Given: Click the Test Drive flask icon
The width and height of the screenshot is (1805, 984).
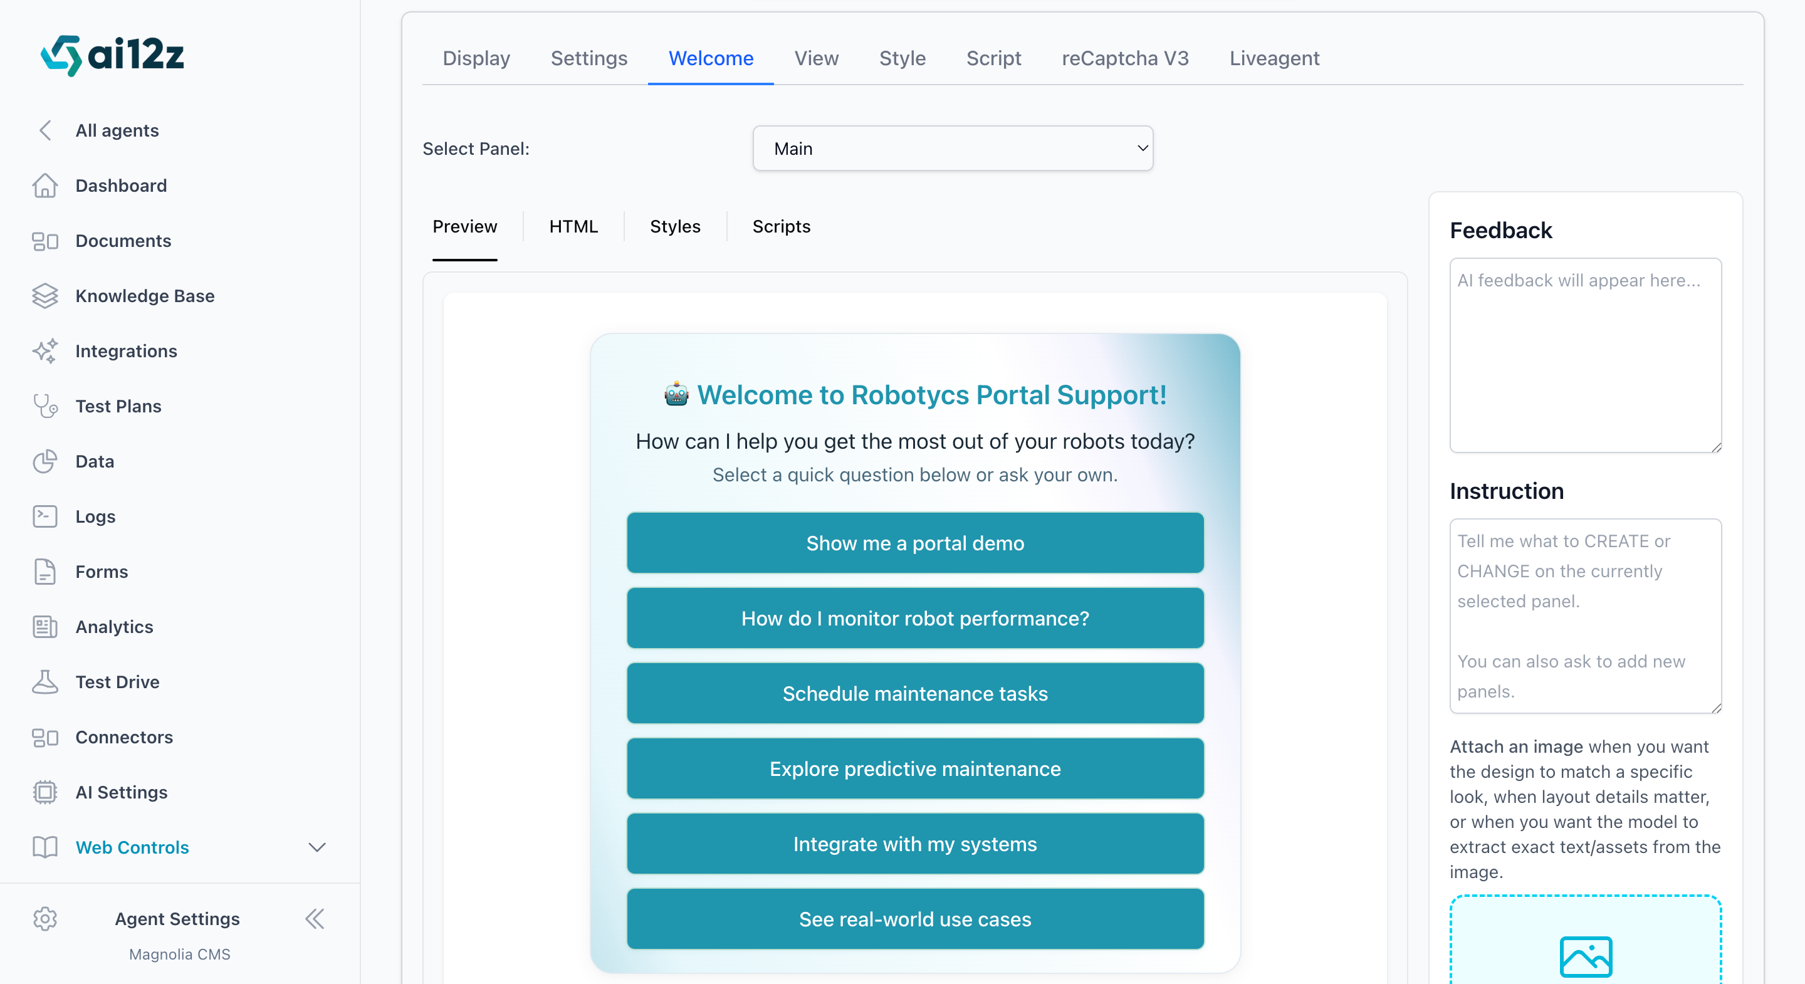Looking at the screenshot, I should (x=45, y=682).
